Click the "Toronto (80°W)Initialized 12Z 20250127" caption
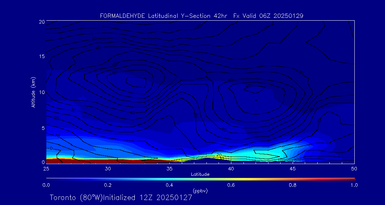This screenshot has width=385, height=205. point(122,198)
